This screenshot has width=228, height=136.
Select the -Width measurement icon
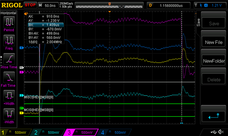click(x=9, y=114)
